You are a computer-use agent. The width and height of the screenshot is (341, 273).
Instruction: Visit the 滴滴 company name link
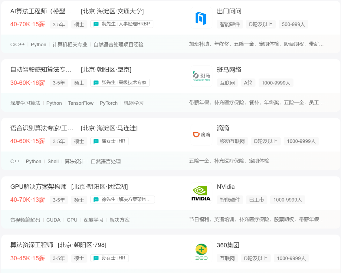point(223,128)
